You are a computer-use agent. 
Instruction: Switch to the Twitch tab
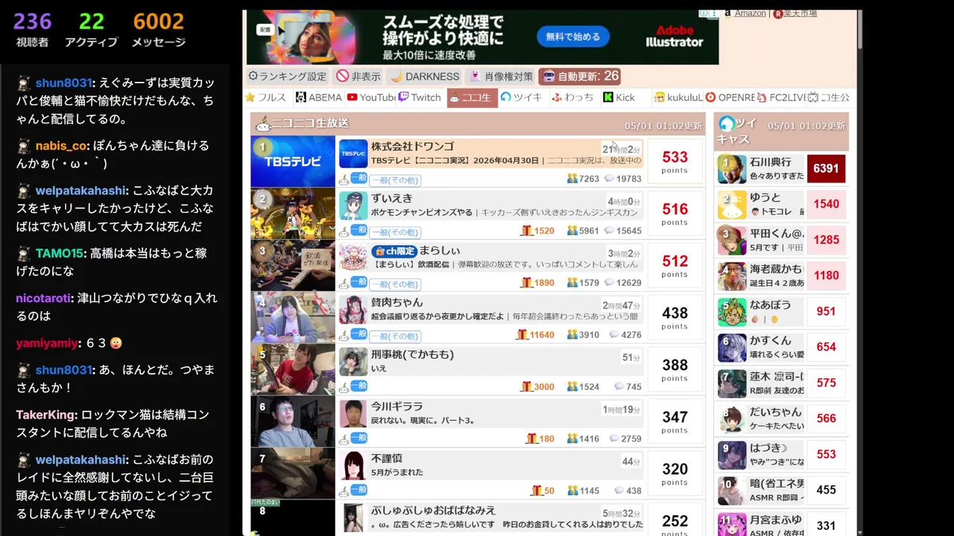tap(420, 98)
